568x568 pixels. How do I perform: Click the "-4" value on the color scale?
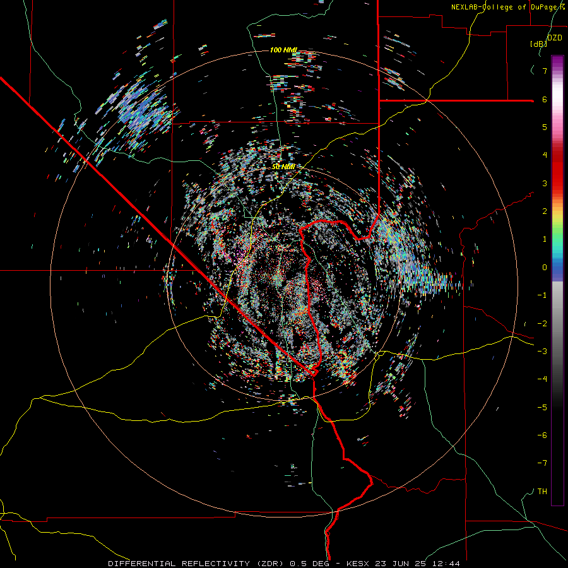[x=542, y=379]
